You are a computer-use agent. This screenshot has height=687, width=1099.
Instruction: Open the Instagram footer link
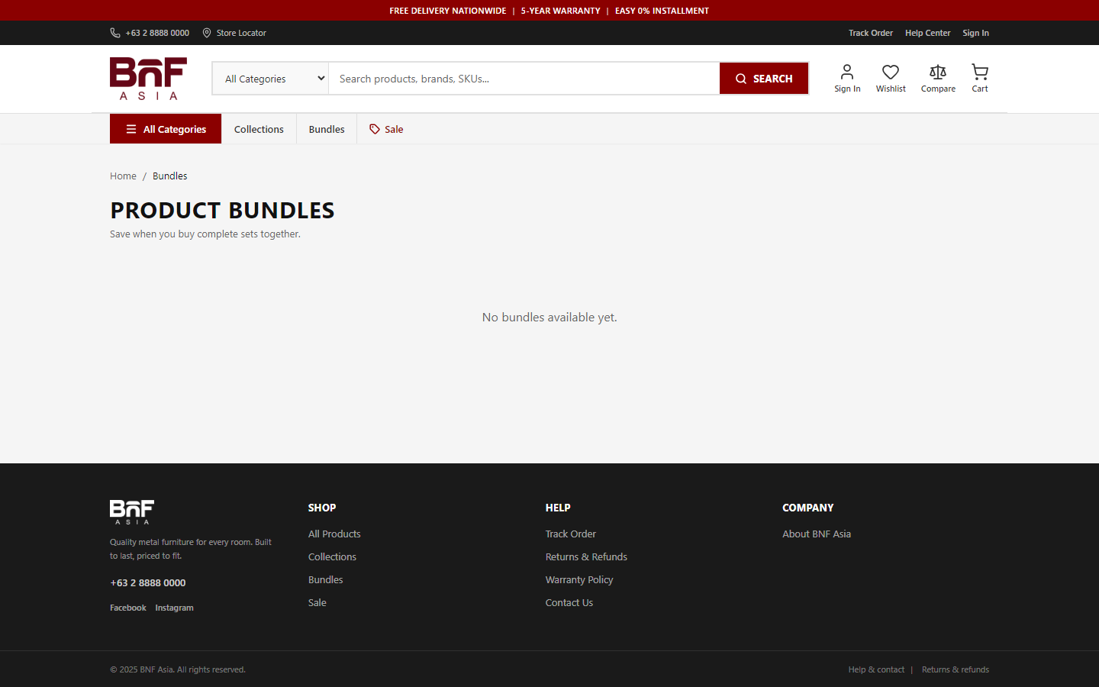[174, 608]
